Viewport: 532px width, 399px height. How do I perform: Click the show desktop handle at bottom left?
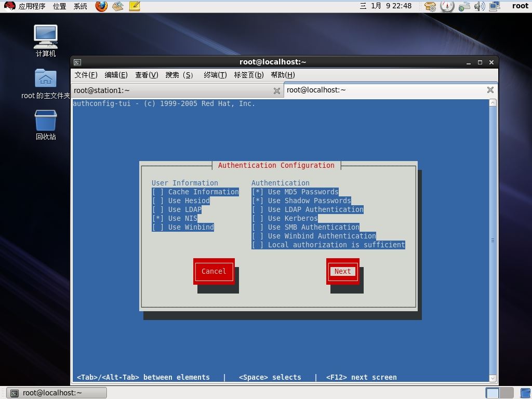[x=4, y=393]
